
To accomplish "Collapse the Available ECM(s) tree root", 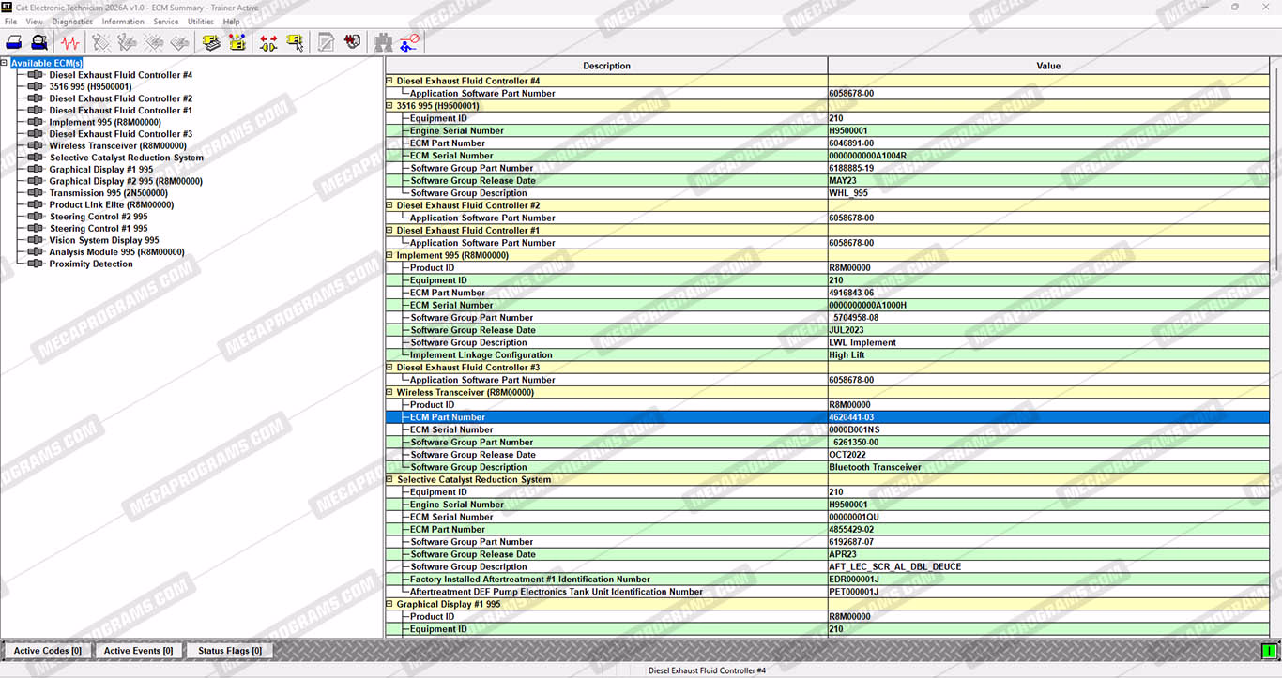I will 5,64.
